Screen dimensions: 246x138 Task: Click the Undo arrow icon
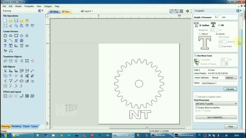(x=27, y=26)
